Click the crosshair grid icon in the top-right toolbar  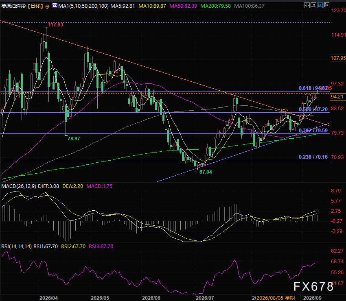[307, 5]
